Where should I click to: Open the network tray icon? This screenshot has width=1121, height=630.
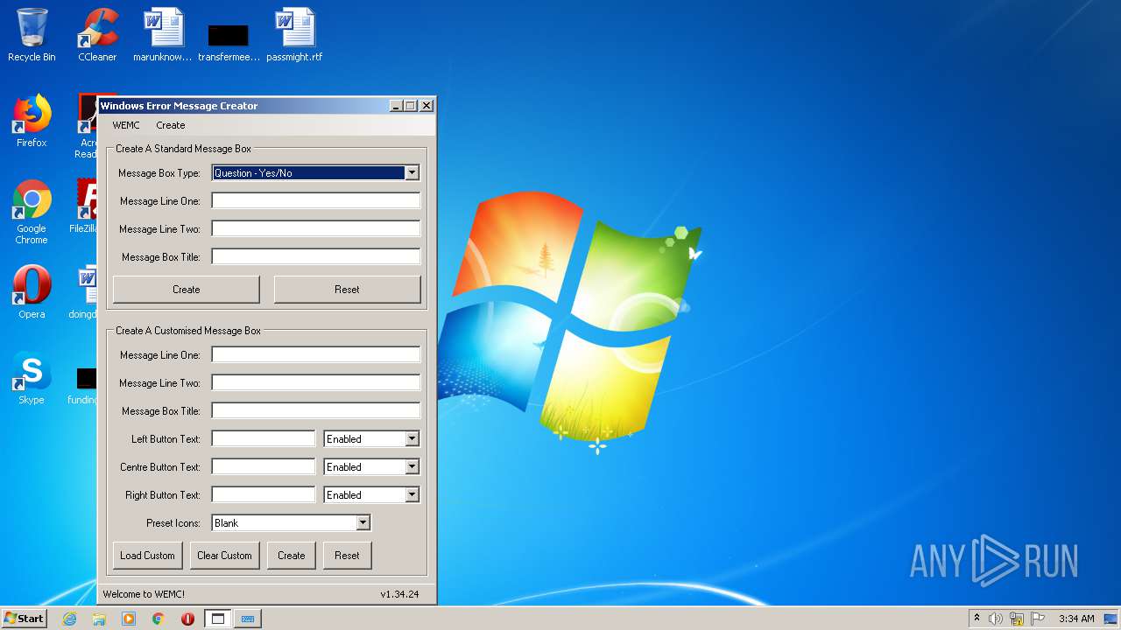1017,619
